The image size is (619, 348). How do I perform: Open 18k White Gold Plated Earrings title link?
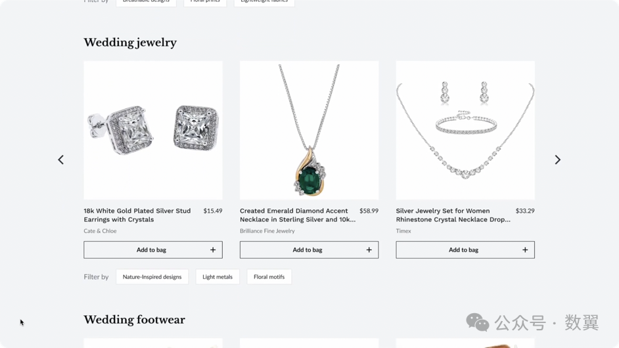pyautogui.click(x=137, y=215)
